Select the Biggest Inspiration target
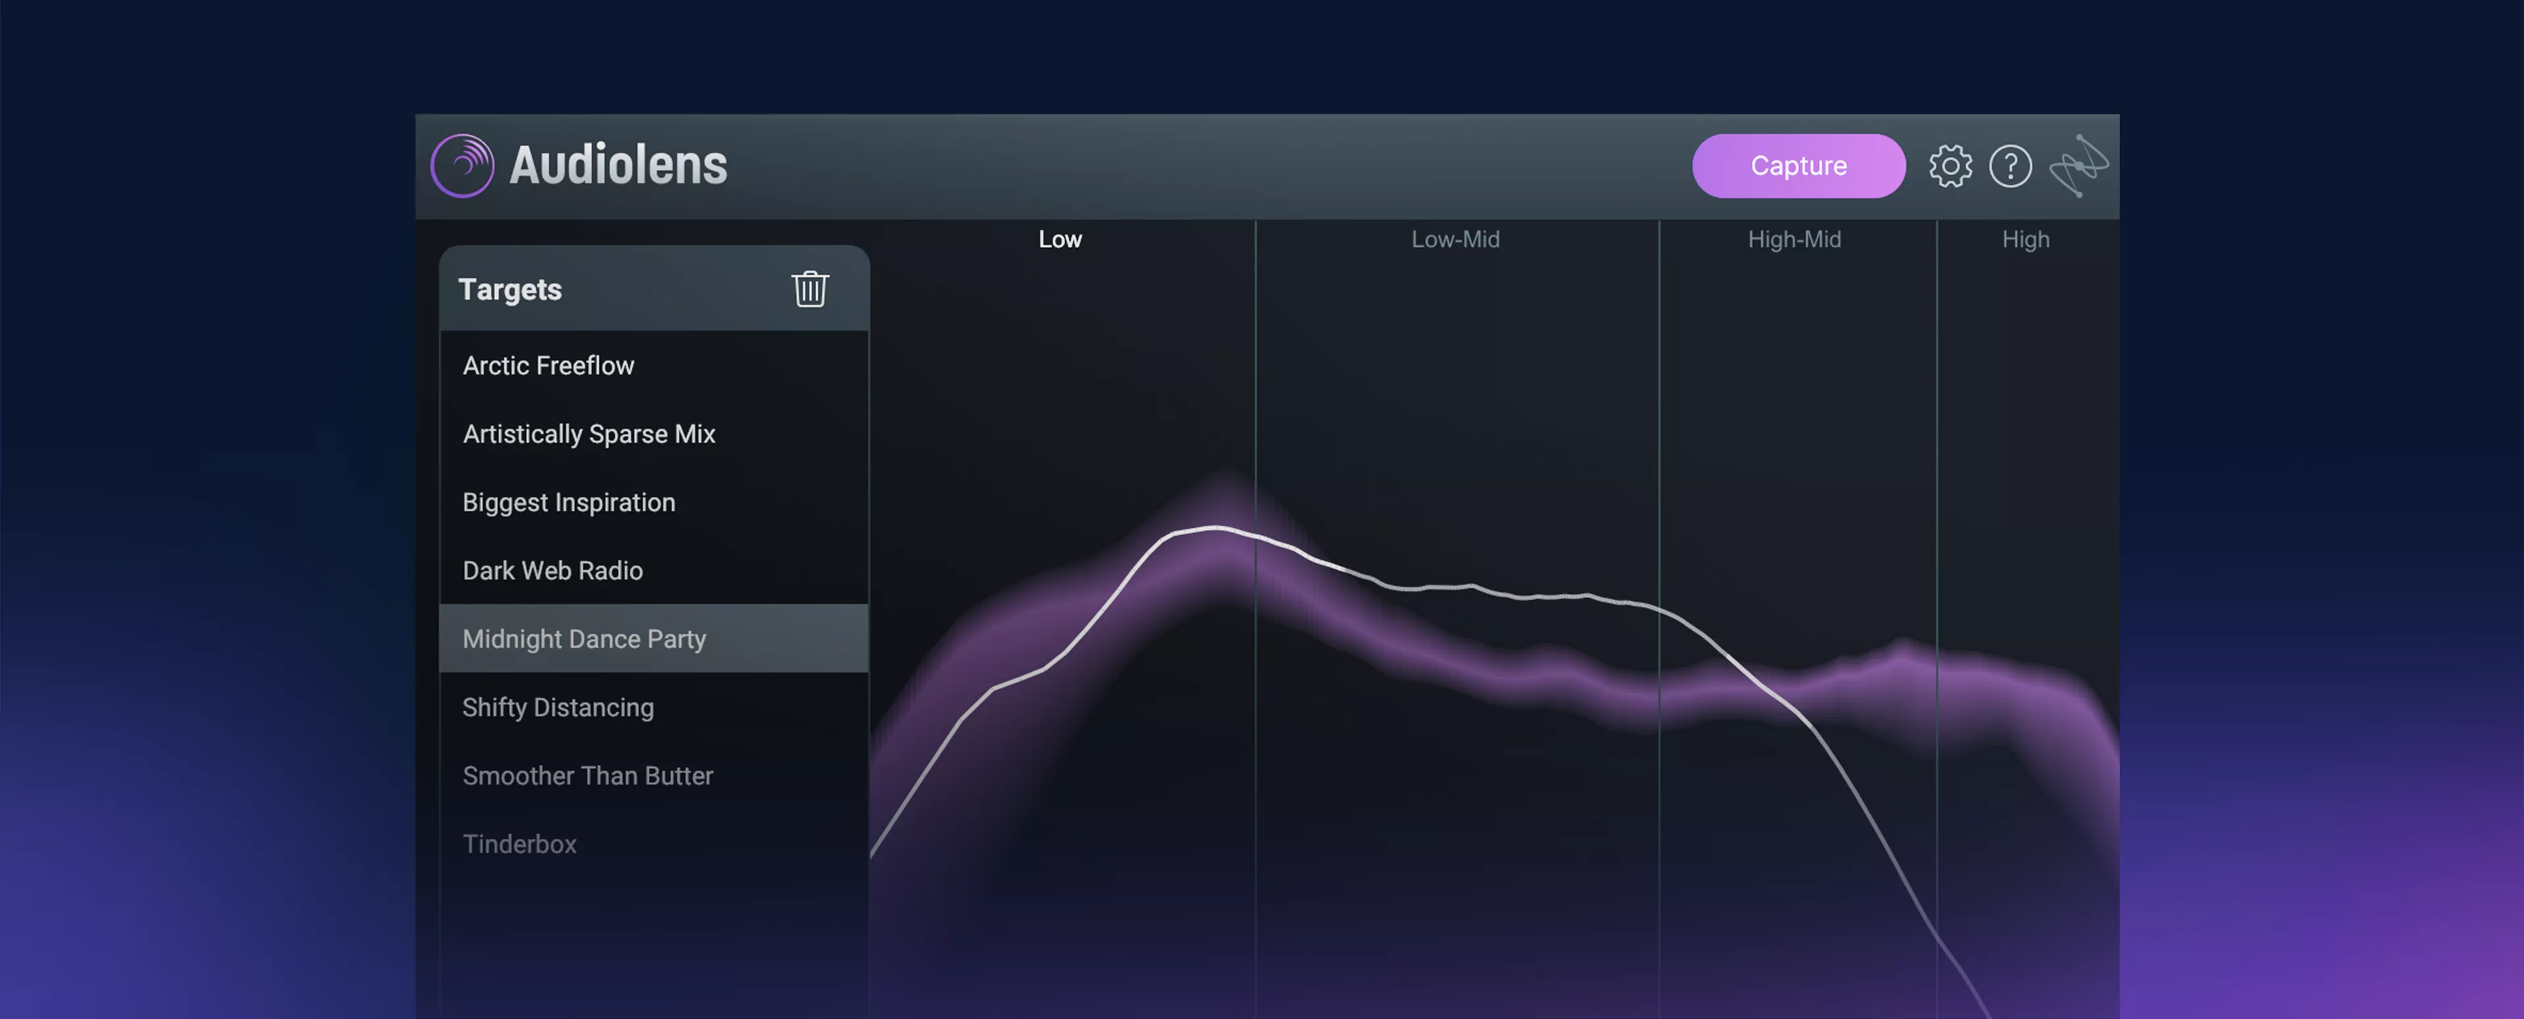Image resolution: width=2524 pixels, height=1019 pixels. [x=569, y=503]
